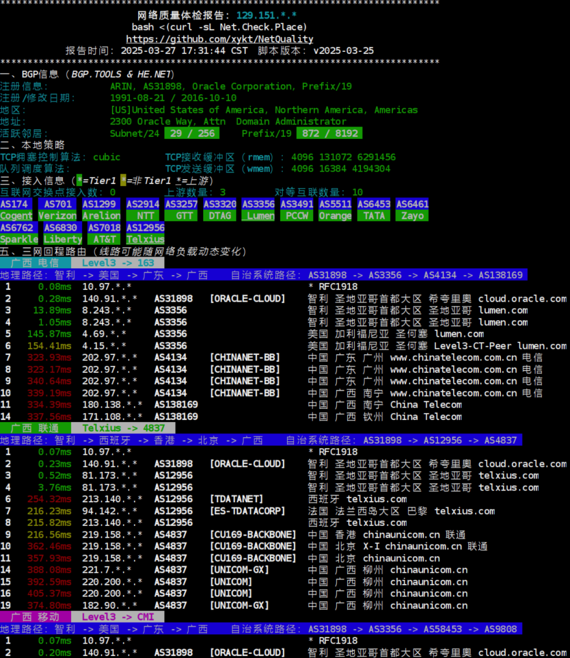Viewport: 570px width, 658px height.
Task: Click the NTT label
Action: click(x=143, y=215)
